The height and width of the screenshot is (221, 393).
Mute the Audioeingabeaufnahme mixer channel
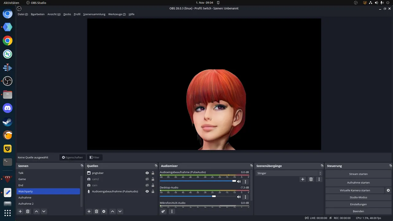pyautogui.click(x=239, y=182)
